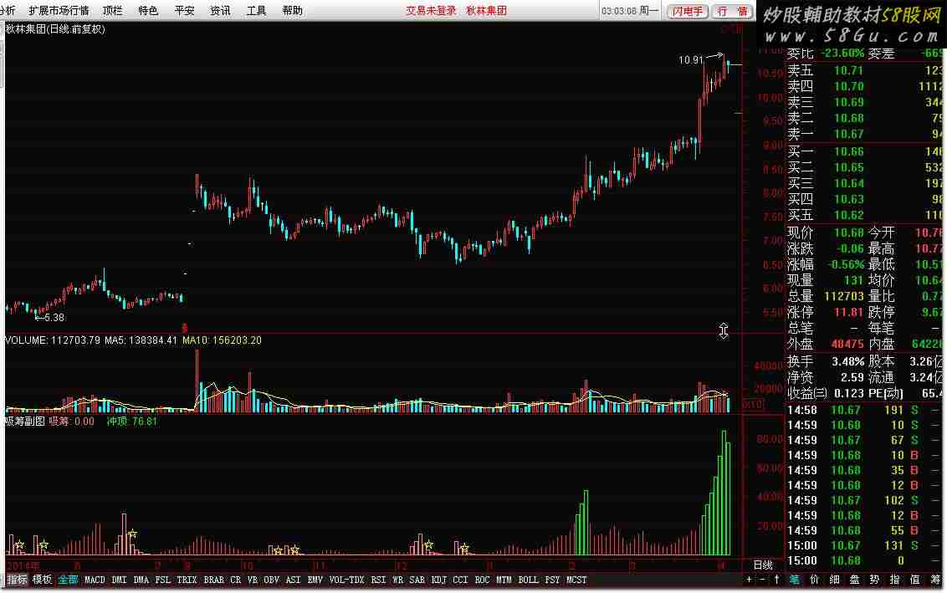Click the MA10: 156203.20 volume label
The height and width of the screenshot is (593, 947).
click(222, 340)
